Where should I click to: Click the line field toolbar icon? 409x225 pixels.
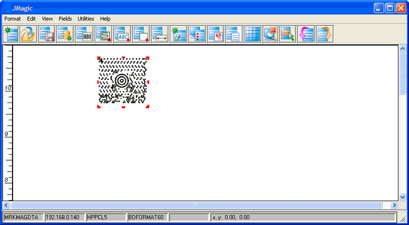tap(159, 34)
